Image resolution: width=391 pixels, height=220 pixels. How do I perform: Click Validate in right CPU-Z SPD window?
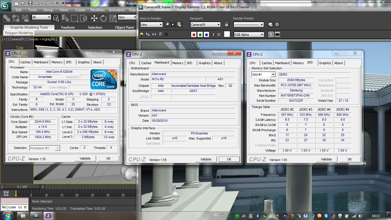pyautogui.click(x=326, y=159)
